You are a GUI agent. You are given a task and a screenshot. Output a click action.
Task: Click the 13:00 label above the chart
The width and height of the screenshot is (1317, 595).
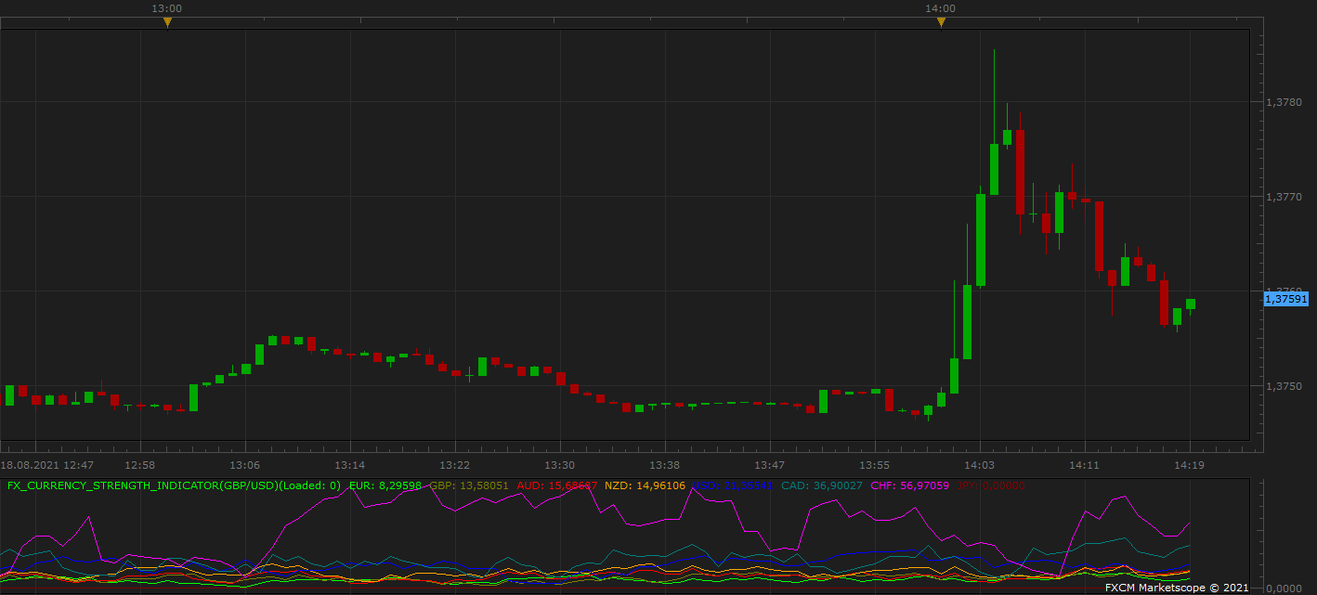click(x=167, y=8)
